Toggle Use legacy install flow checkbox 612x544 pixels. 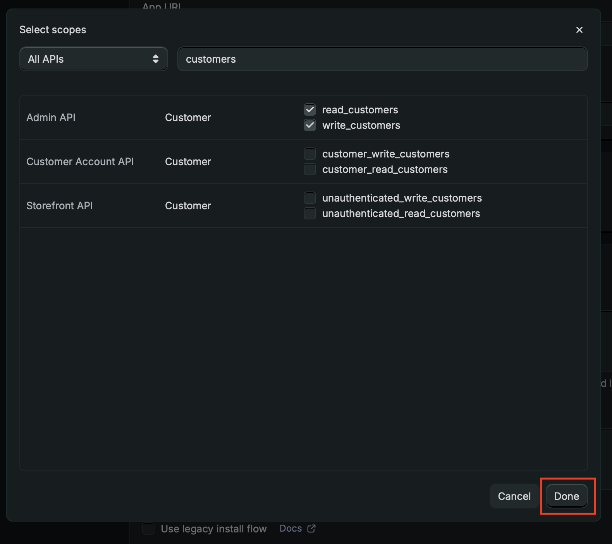[148, 529]
